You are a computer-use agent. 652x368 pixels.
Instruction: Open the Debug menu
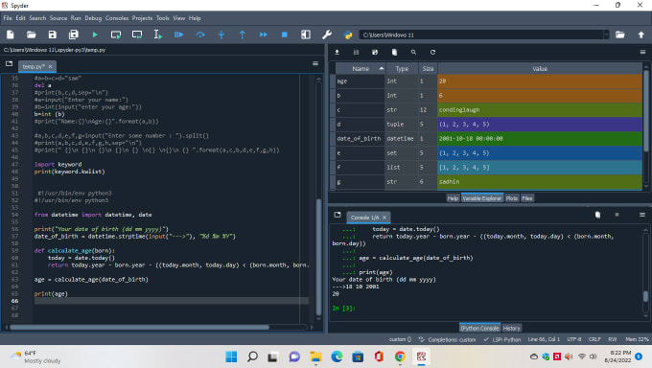click(x=93, y=18)
